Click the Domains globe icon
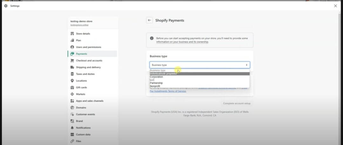The image size is (343, 145). click(x=72, y=107)
